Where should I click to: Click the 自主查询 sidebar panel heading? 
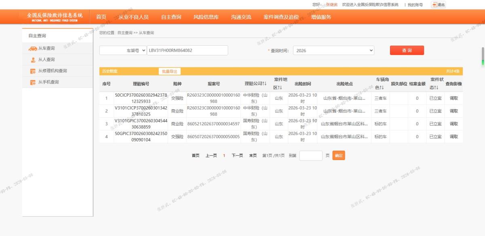coord(37,36)
